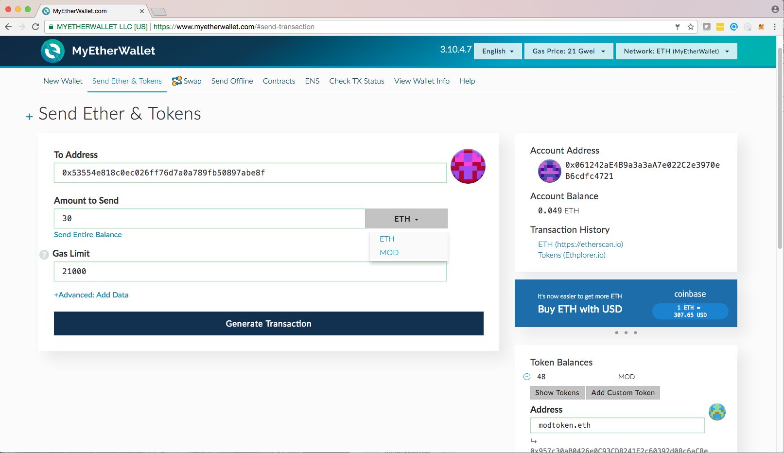Expand +Advanced: Add Data
784x453 pixels.
tap(91, 295)
